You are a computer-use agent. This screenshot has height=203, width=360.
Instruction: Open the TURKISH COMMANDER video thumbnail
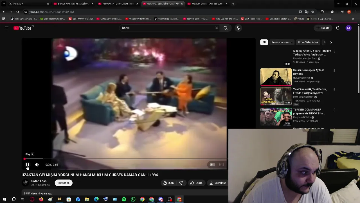point(276,116)
